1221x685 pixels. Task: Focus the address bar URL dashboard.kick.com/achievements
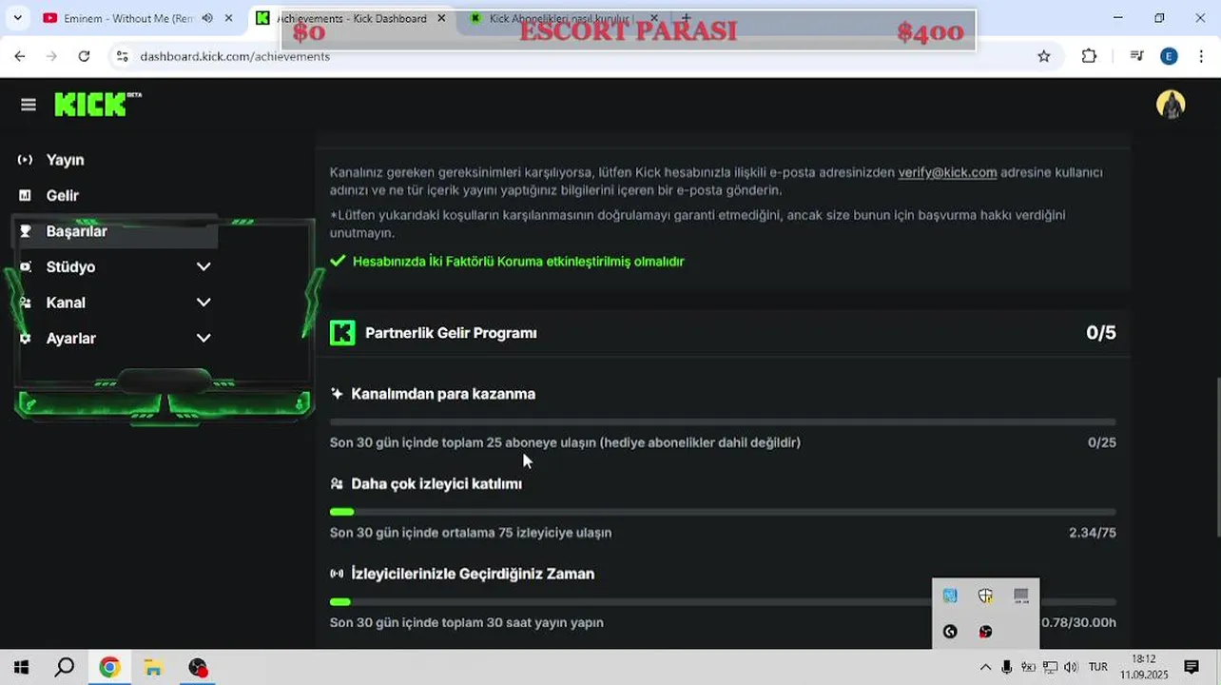(x=234, y=56)
